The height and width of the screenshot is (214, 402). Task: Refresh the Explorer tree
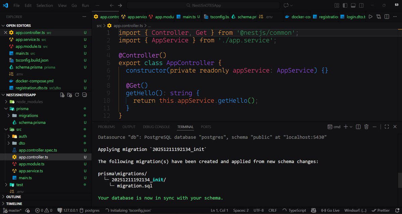(77, 95)
